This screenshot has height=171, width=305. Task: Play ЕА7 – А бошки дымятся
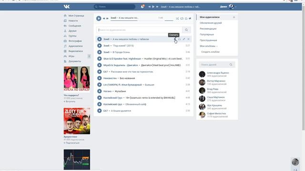[100, 111]
